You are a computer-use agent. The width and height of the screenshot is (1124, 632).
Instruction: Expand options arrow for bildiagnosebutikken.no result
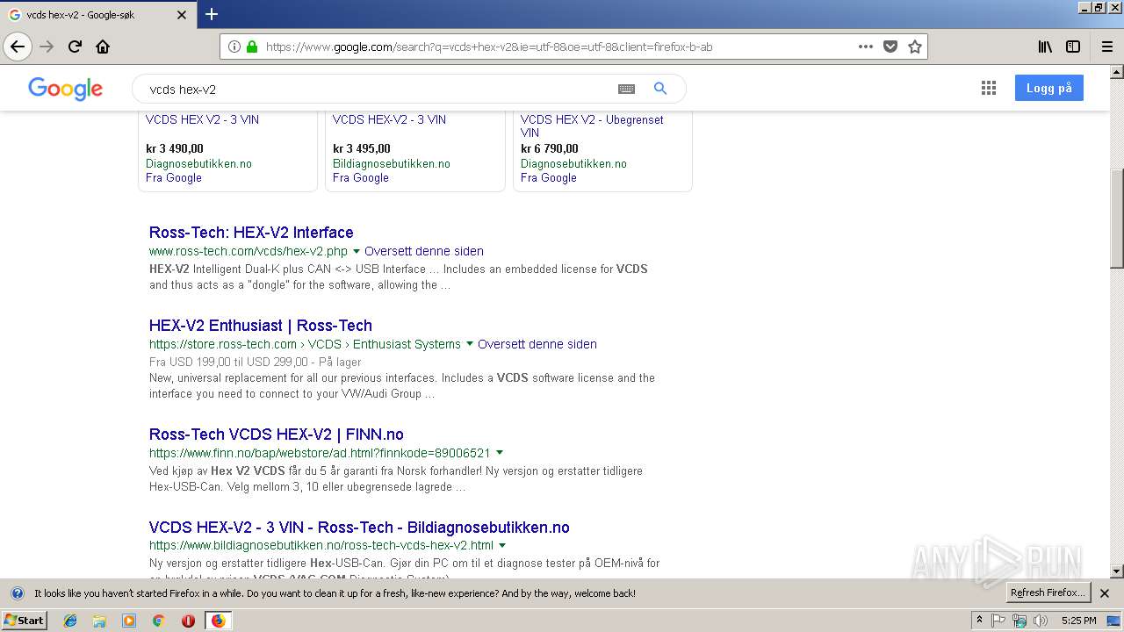point(502,546)
